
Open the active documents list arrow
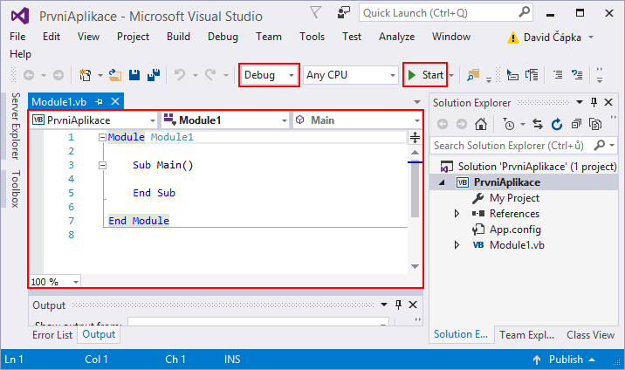pyautogui.click(x=417, y=102)
